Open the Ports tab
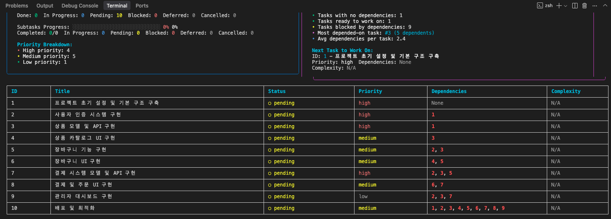This screenshot has height=219, width=611. point(142,5)
